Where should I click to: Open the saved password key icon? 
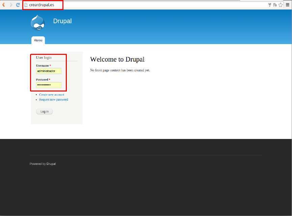point(270,5)
